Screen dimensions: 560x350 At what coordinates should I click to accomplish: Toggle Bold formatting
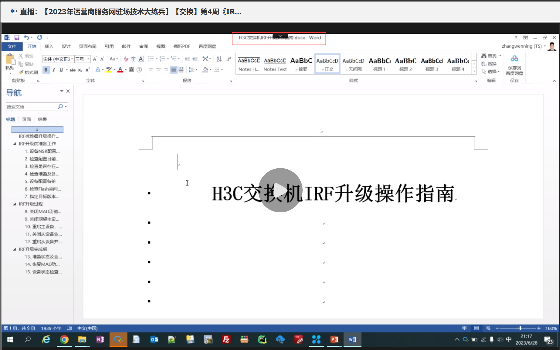(46, 70)
